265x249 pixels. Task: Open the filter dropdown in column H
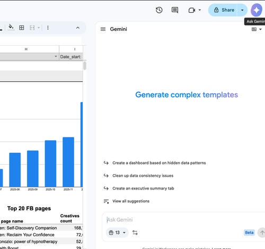[56, 56]
